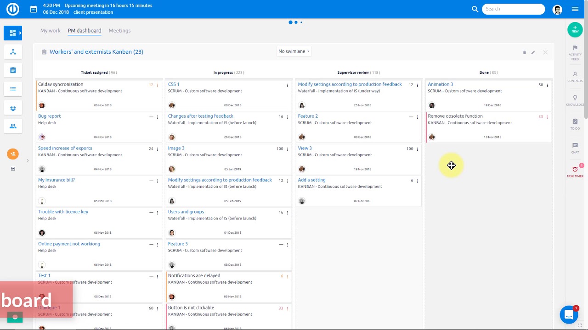
Task: Switch to the My work tab
Action: point(50,31)
